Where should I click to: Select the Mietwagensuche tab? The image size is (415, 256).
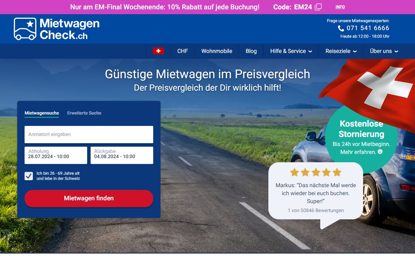coord(42,113)
